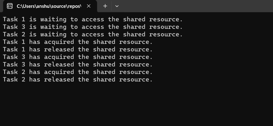Open a new terminal tab with plus
This screenshot has width=273, height=126.
pos(105,6)
